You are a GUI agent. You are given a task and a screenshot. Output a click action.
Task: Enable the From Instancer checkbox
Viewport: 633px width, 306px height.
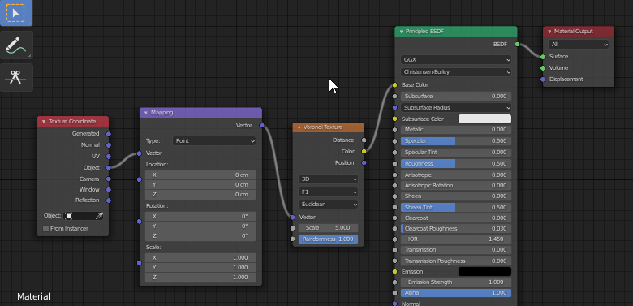(x=45, y=229)
